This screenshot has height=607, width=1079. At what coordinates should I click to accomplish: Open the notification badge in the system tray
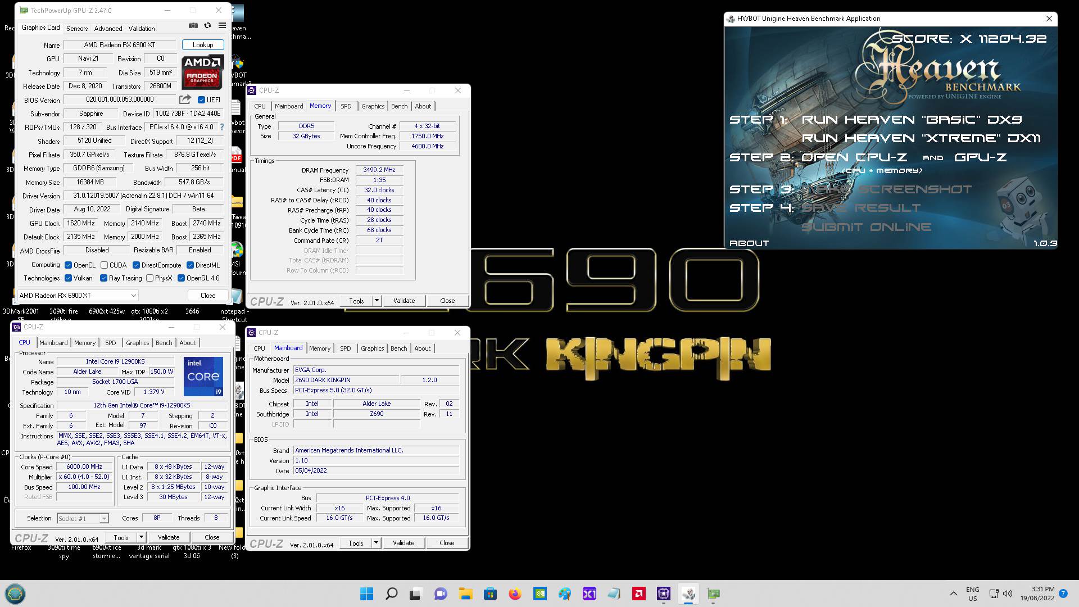click(x=1063, y=594)
